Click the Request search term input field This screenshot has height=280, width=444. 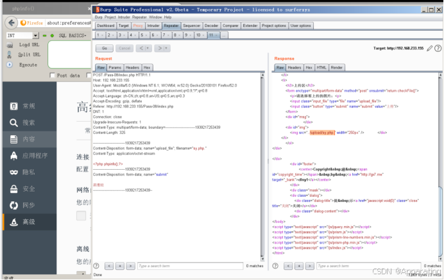click(x=190, y=266)
